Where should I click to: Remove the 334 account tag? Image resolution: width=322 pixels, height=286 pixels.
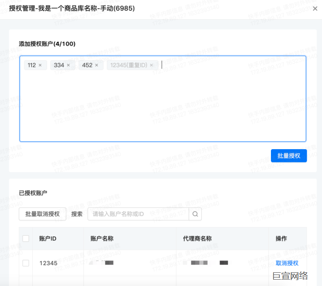click(x=68, y=65)
